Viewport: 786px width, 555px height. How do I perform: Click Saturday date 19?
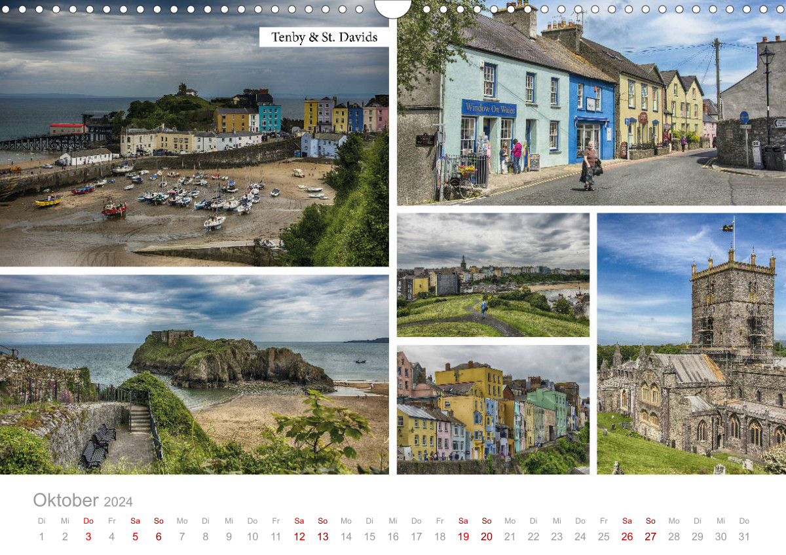[x=463, y=537]
